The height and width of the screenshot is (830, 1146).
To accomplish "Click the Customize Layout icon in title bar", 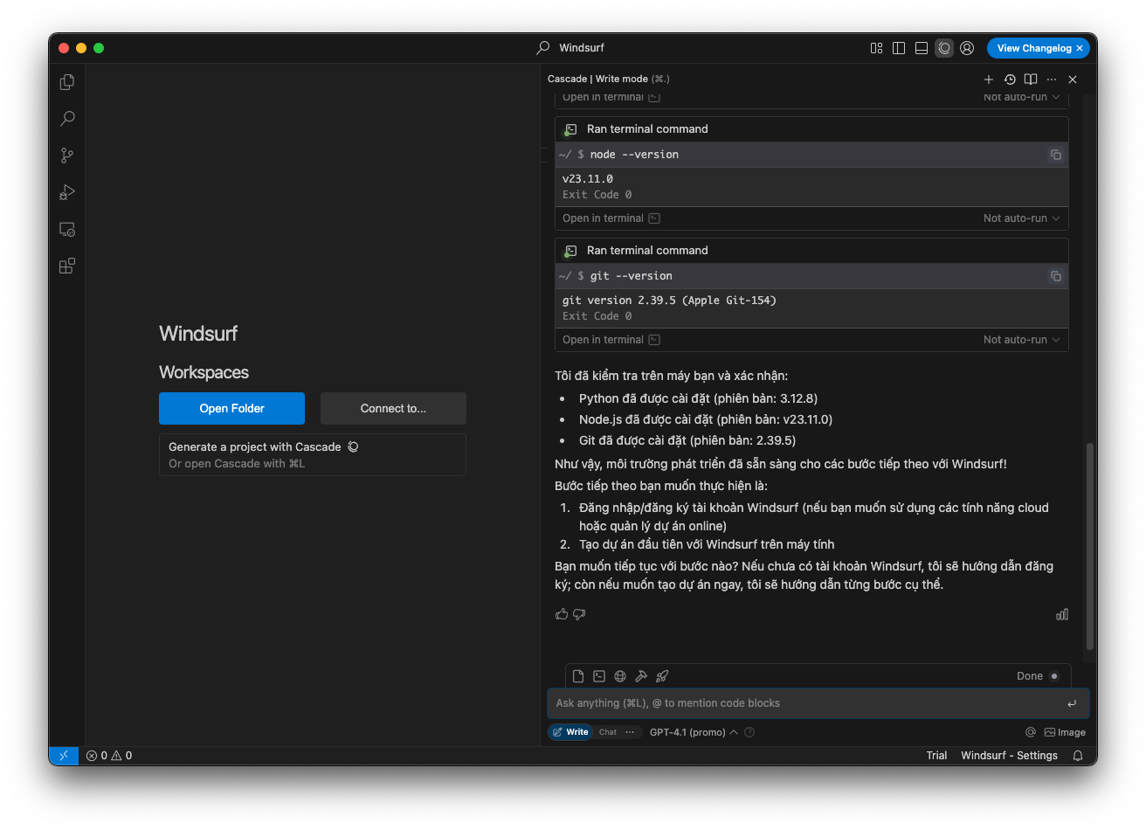I will pyautogui.click(x=876, y=48).
